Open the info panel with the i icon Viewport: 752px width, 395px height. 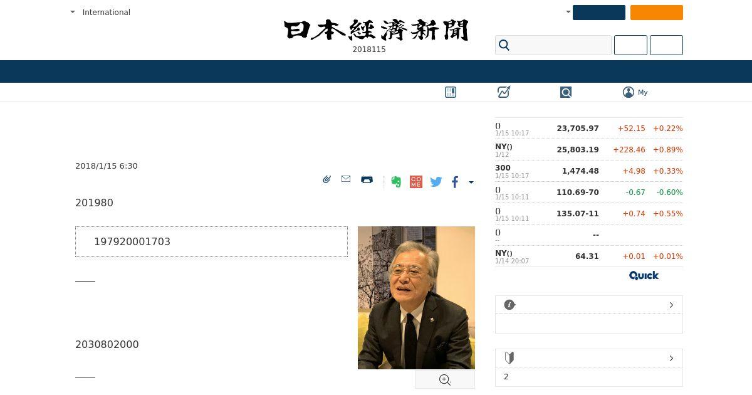pos(509,305)
